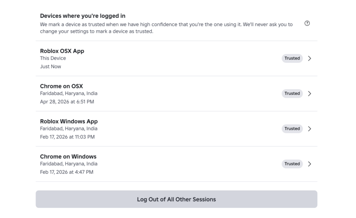Open details via Roblox Windows App chevron
Image resolution: width=356 pixels, height=218 pixels.
click(x=309, y=129)
